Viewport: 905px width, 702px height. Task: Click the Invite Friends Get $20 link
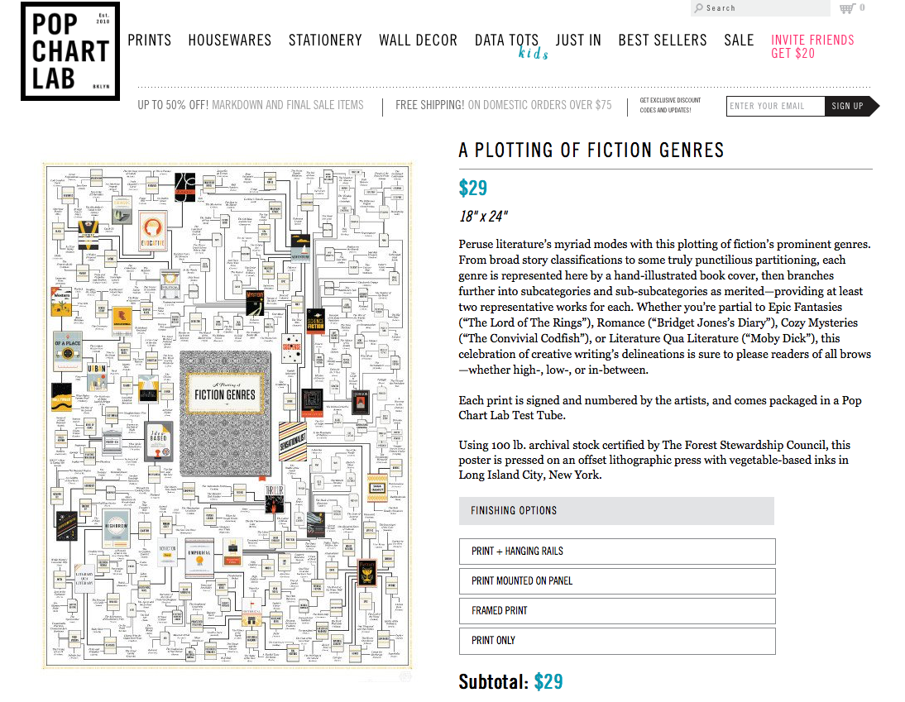(x=812, y=46)
